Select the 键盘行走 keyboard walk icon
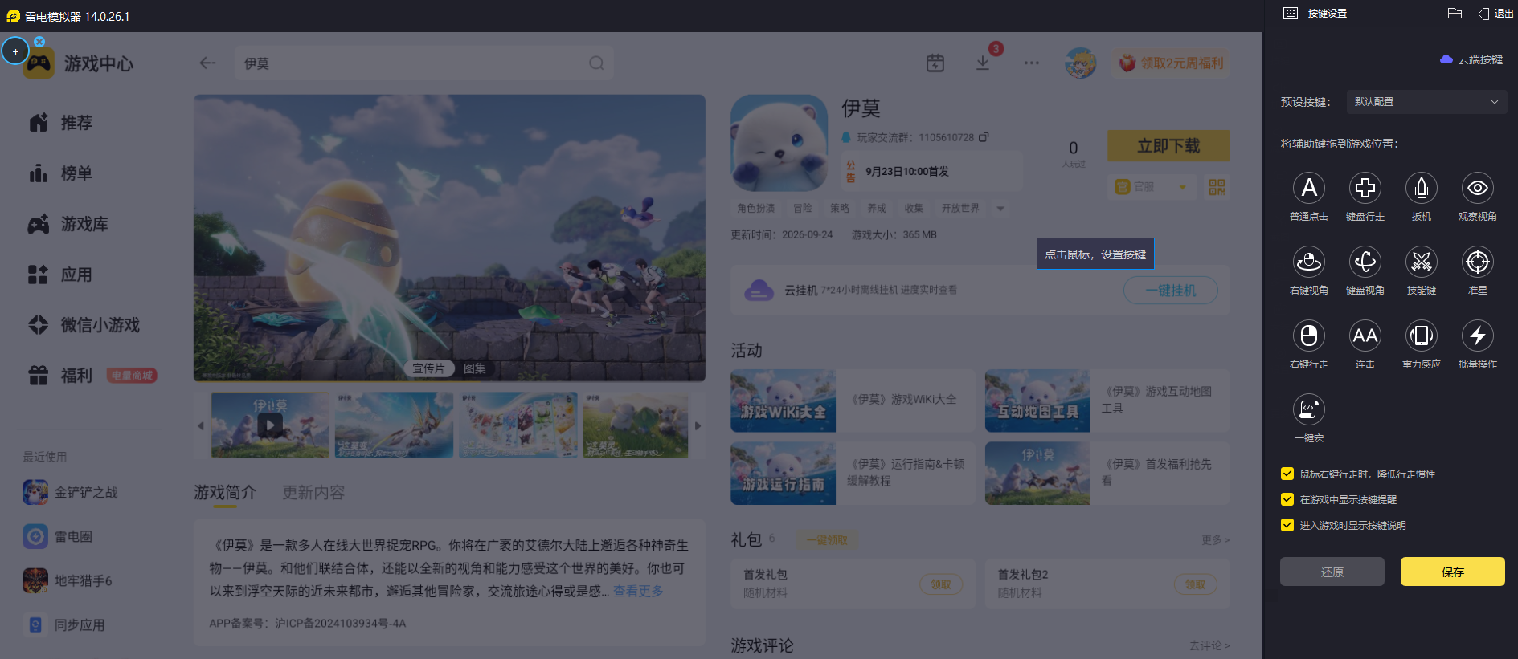The height and width of the screenshot is (659, 1518). (1365, 188)
